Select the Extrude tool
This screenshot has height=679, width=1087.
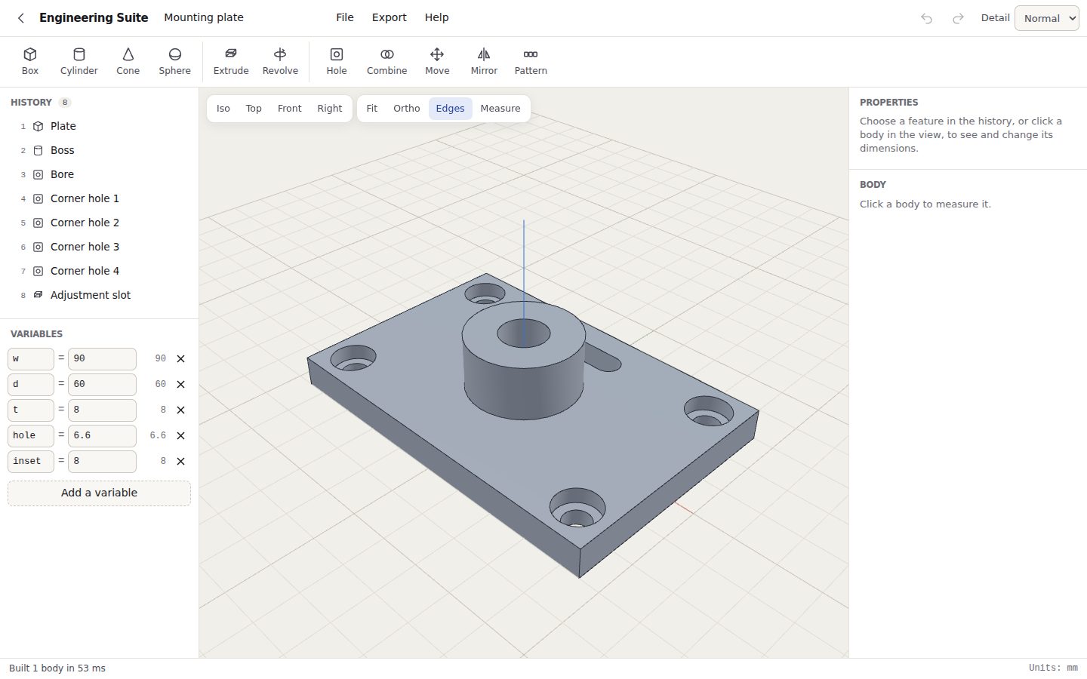coord(231,61)
